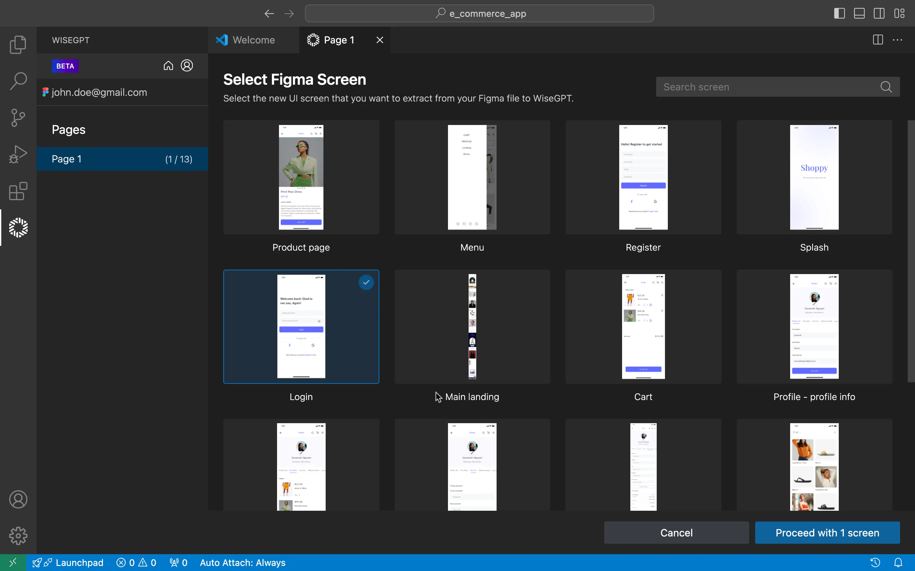
Task: Click the WiseGPT snowflake/logo icon
Action: 18,228
